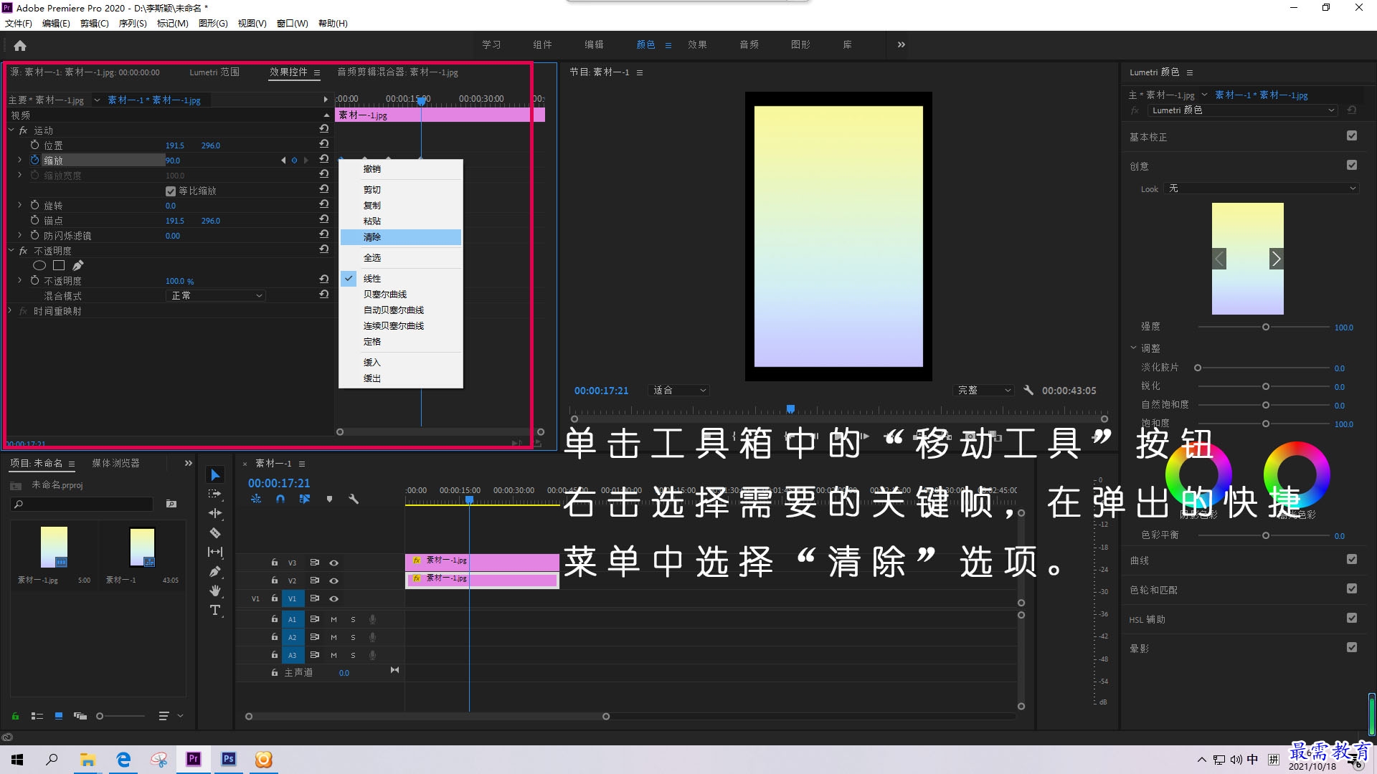Select the Track Select Forward tool
Screen dimensions: 1377x774
pyautogui.click(x=215, y=494)
